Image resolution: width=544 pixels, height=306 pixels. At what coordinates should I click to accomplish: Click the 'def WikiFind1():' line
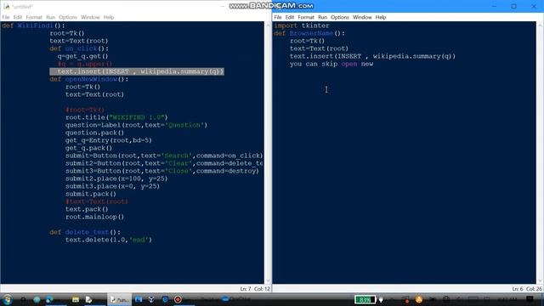(x=33, y=25)
